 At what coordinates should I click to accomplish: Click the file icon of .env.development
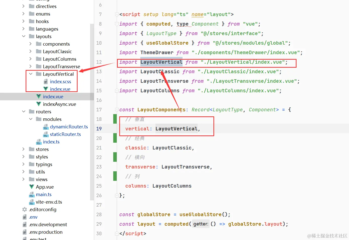25,224
